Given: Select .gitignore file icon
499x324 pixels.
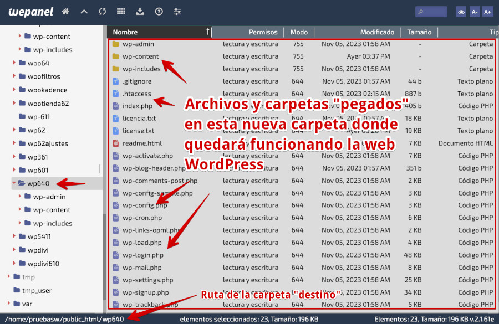Looking at the screenshot, I should click(116, 81).
